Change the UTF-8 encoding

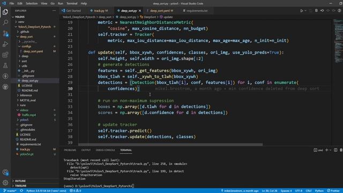coord(299,191)
